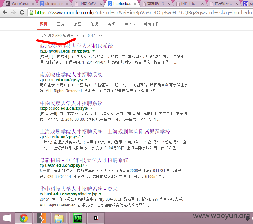The height and width of the screenshot is (224, 253).
Task: Select the 视频 search category
Action: (x=94, y=24)
